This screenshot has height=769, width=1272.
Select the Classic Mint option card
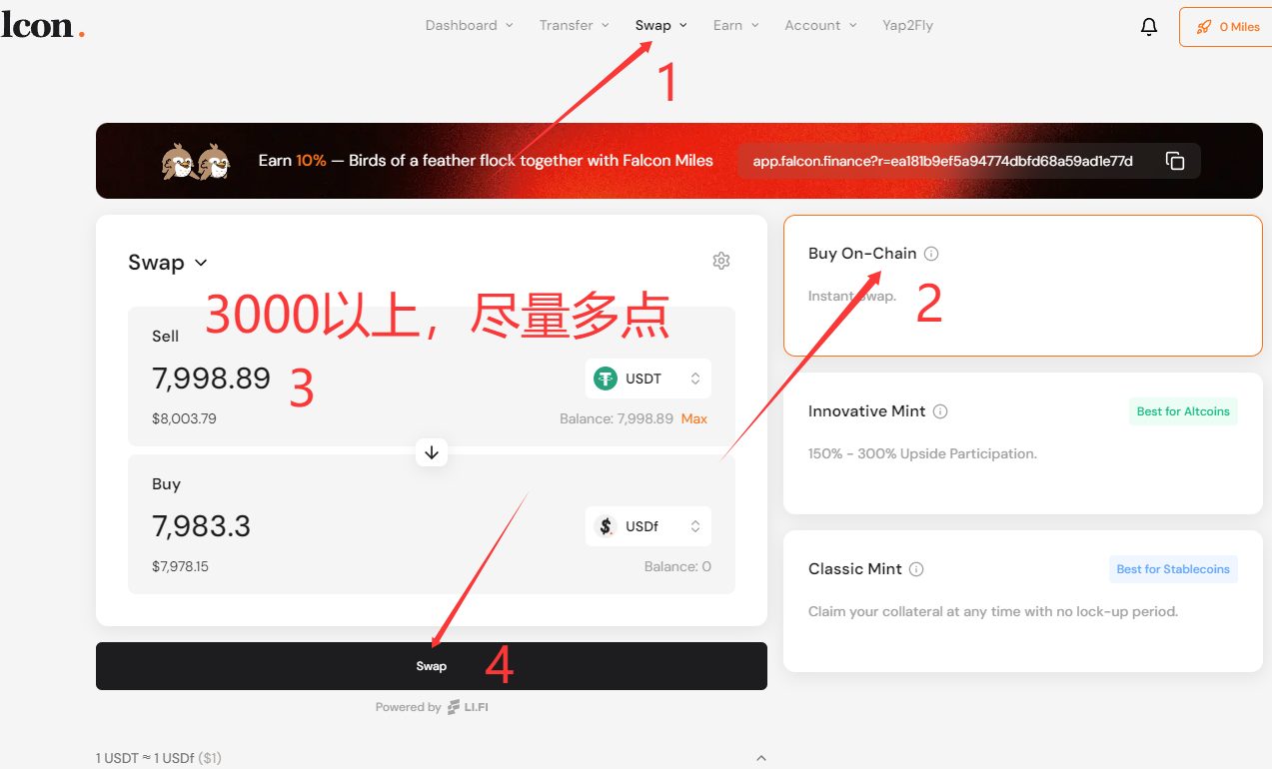(1023, 601)
